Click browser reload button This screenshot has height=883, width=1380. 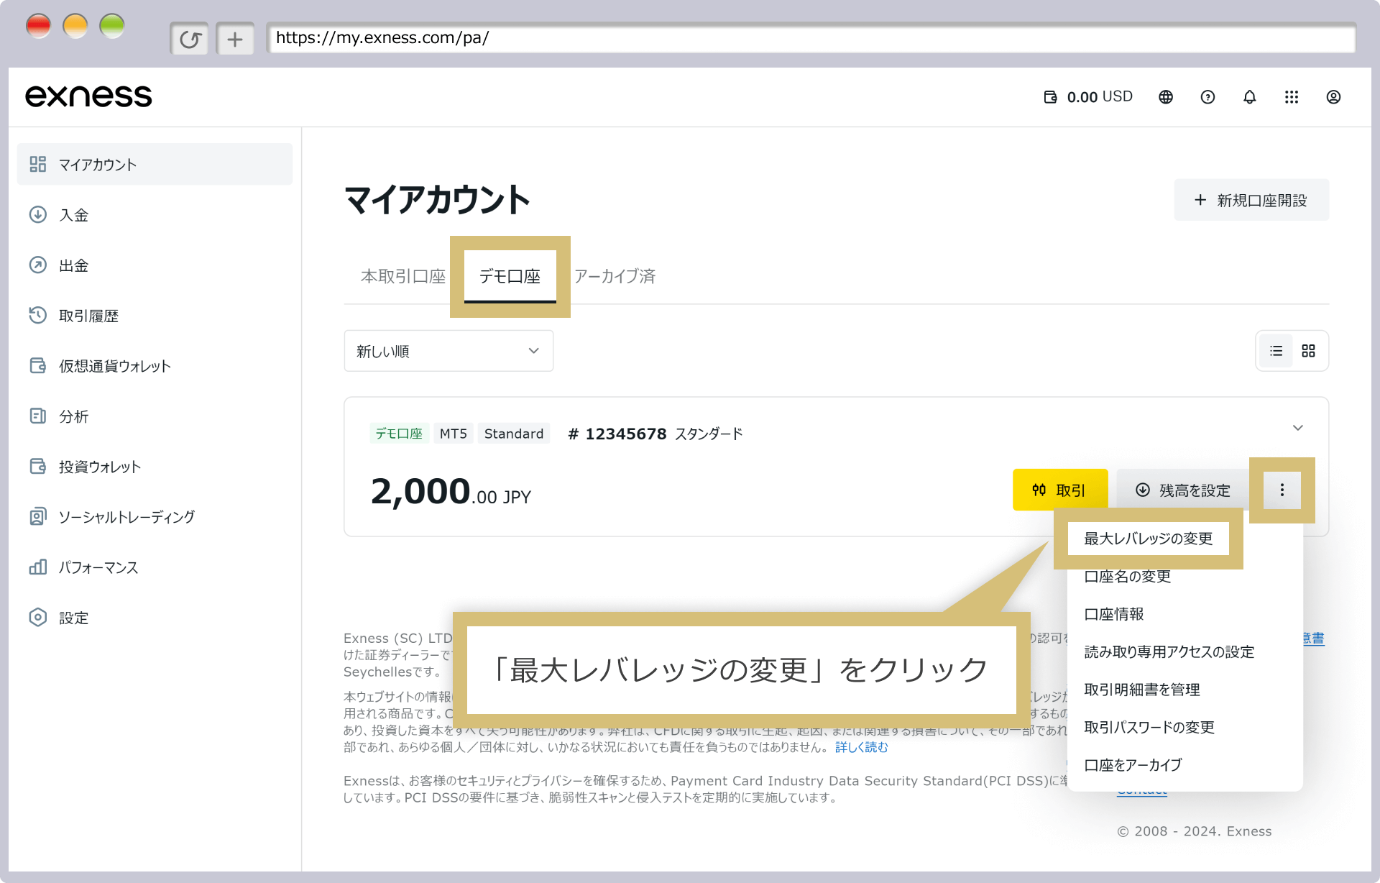click(190, 39)
